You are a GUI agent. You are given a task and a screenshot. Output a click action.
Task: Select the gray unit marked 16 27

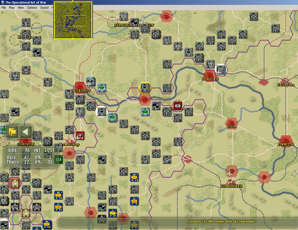(134, 189)
